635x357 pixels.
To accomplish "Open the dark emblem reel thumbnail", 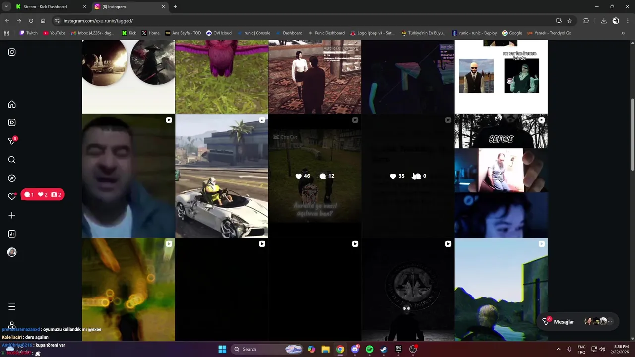I will click(x=408, y=290).
